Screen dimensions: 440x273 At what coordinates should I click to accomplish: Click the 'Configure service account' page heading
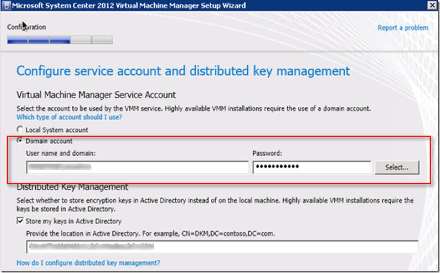pyautogui.click(x=183, y=71)
